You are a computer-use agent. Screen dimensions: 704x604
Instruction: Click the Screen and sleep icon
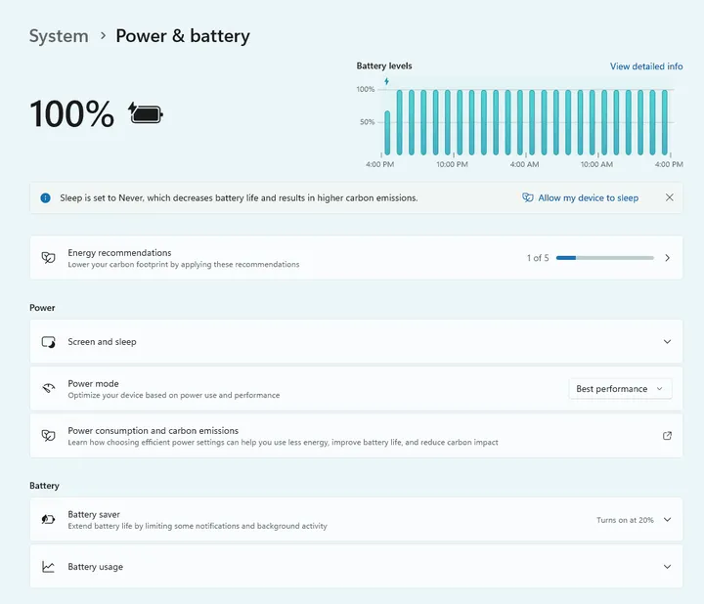[48, 342]
